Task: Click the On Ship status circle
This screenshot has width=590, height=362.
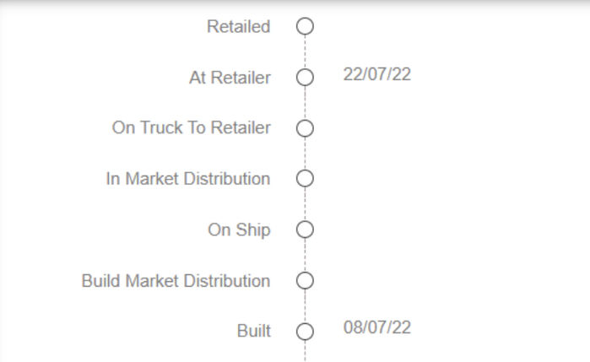Action: [x=305, y=230]
